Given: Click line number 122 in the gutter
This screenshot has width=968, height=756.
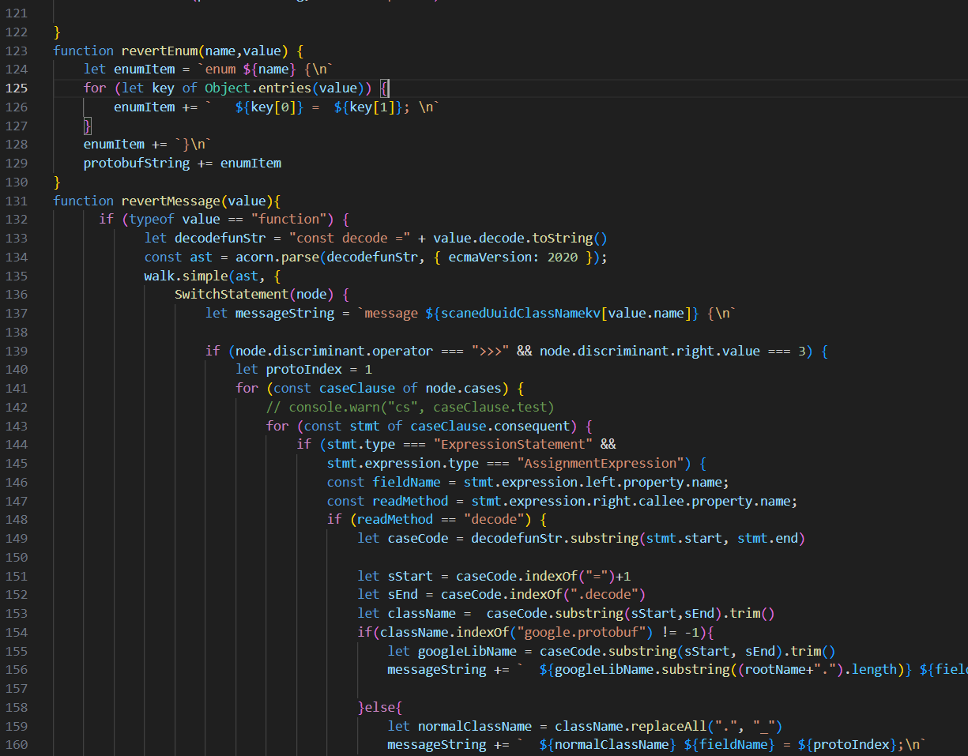Looking at the screenshot, I should (17, 32).
